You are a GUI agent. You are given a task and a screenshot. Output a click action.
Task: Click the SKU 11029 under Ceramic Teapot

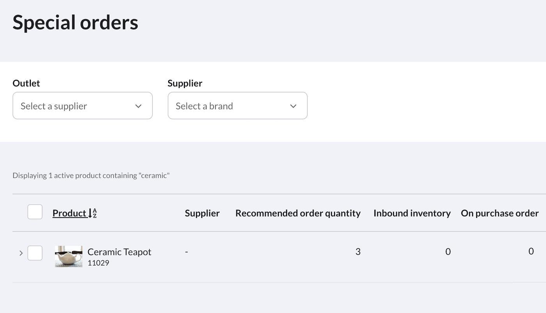(98, 263)
